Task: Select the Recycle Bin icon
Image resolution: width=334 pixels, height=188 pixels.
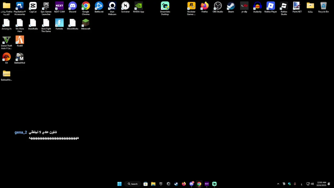Action: pyautogui.click(x=324, y=7)
